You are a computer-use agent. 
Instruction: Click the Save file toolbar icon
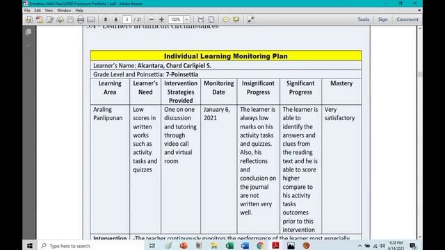(x=70, y=19)
